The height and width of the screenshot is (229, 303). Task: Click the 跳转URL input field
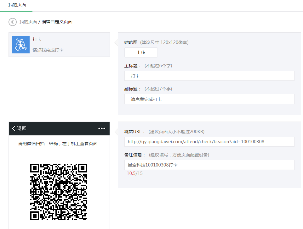pos(209,142)
